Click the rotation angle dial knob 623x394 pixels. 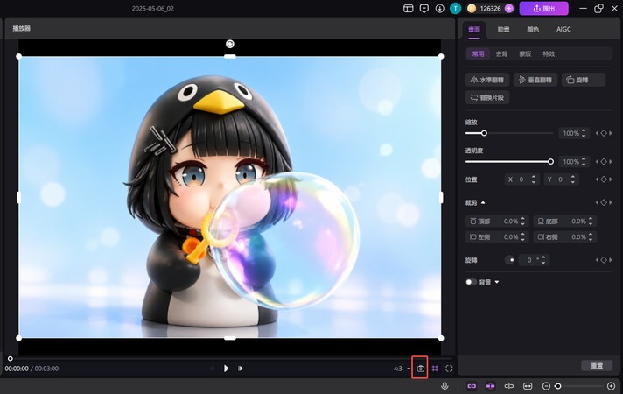[x=510, y=260]
